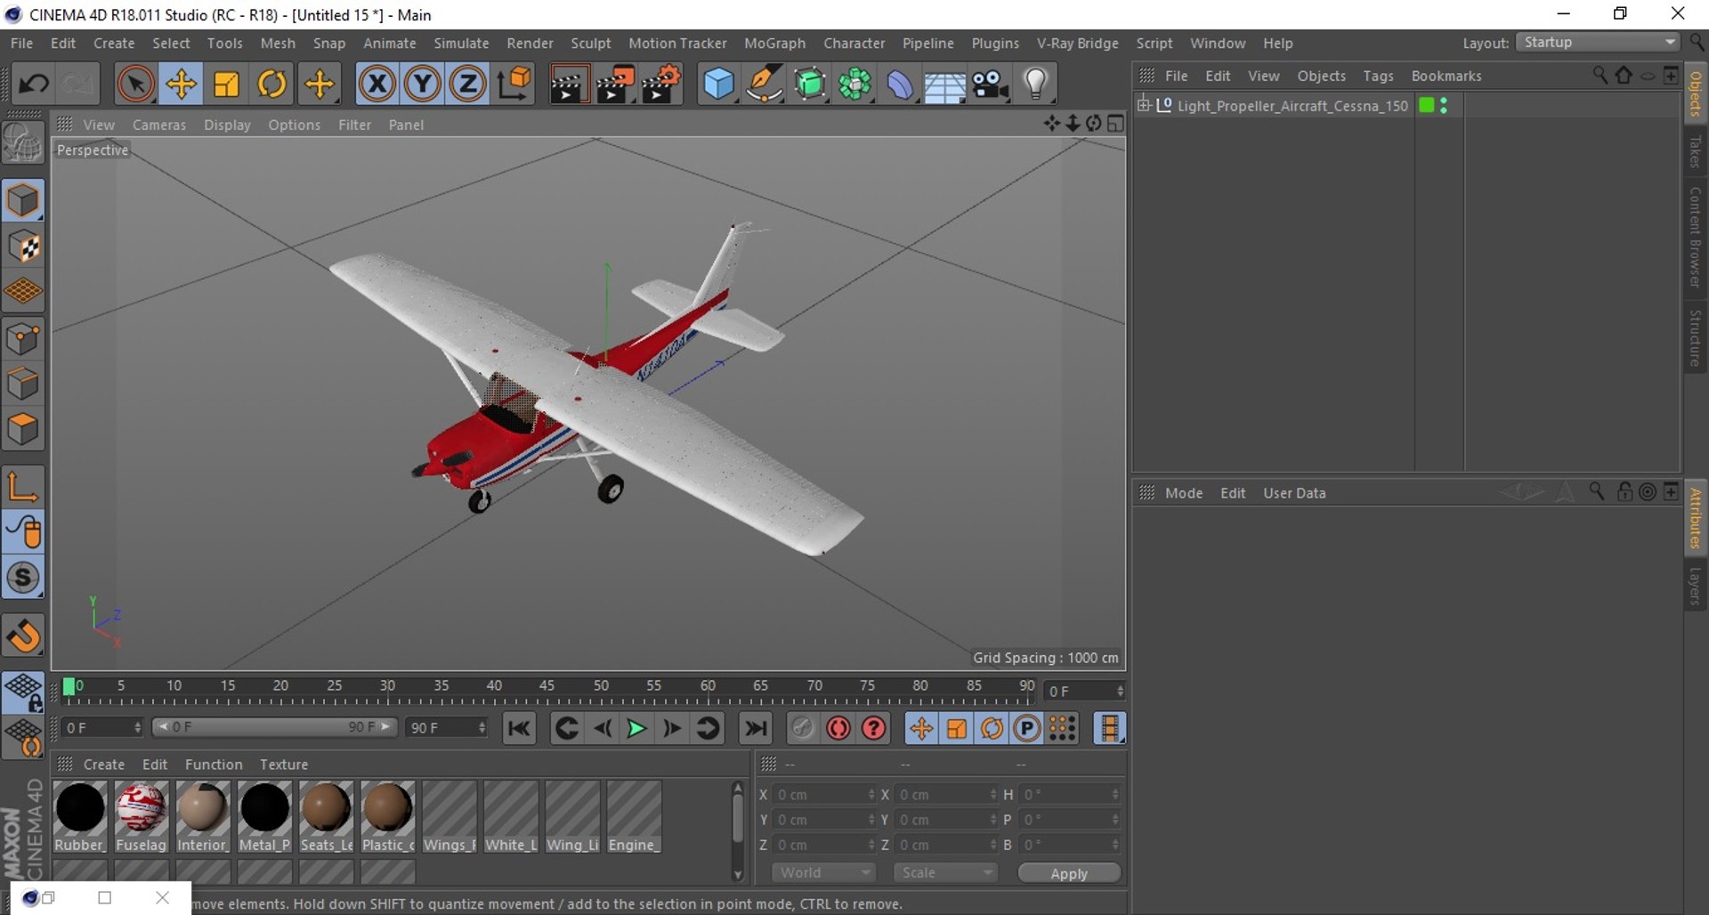
Task: Open Object Manager search icon
Action: (1600, 76)
